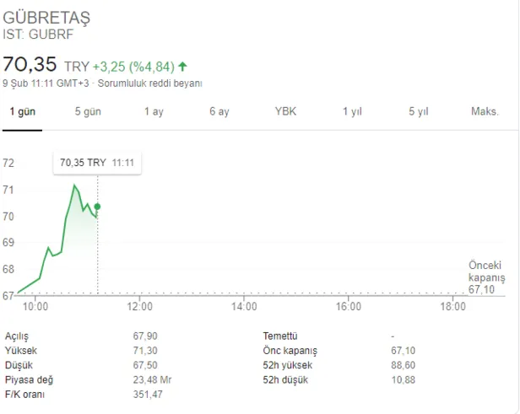Click the Önceki kapanış 67,10 label
Image resolution: width=520 pixels, height=414 pixels.
(485, 277)
